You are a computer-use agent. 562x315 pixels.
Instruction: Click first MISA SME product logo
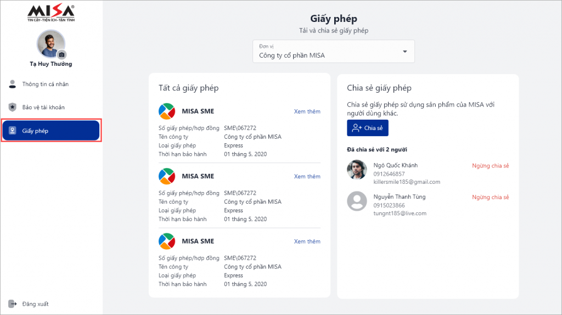(x=167, y=111)
